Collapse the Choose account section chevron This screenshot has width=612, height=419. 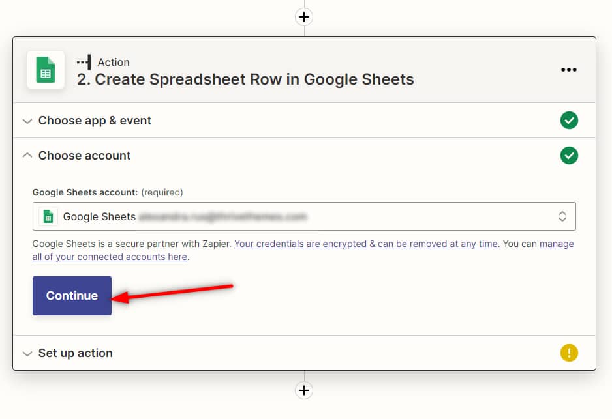pos(27,156)
